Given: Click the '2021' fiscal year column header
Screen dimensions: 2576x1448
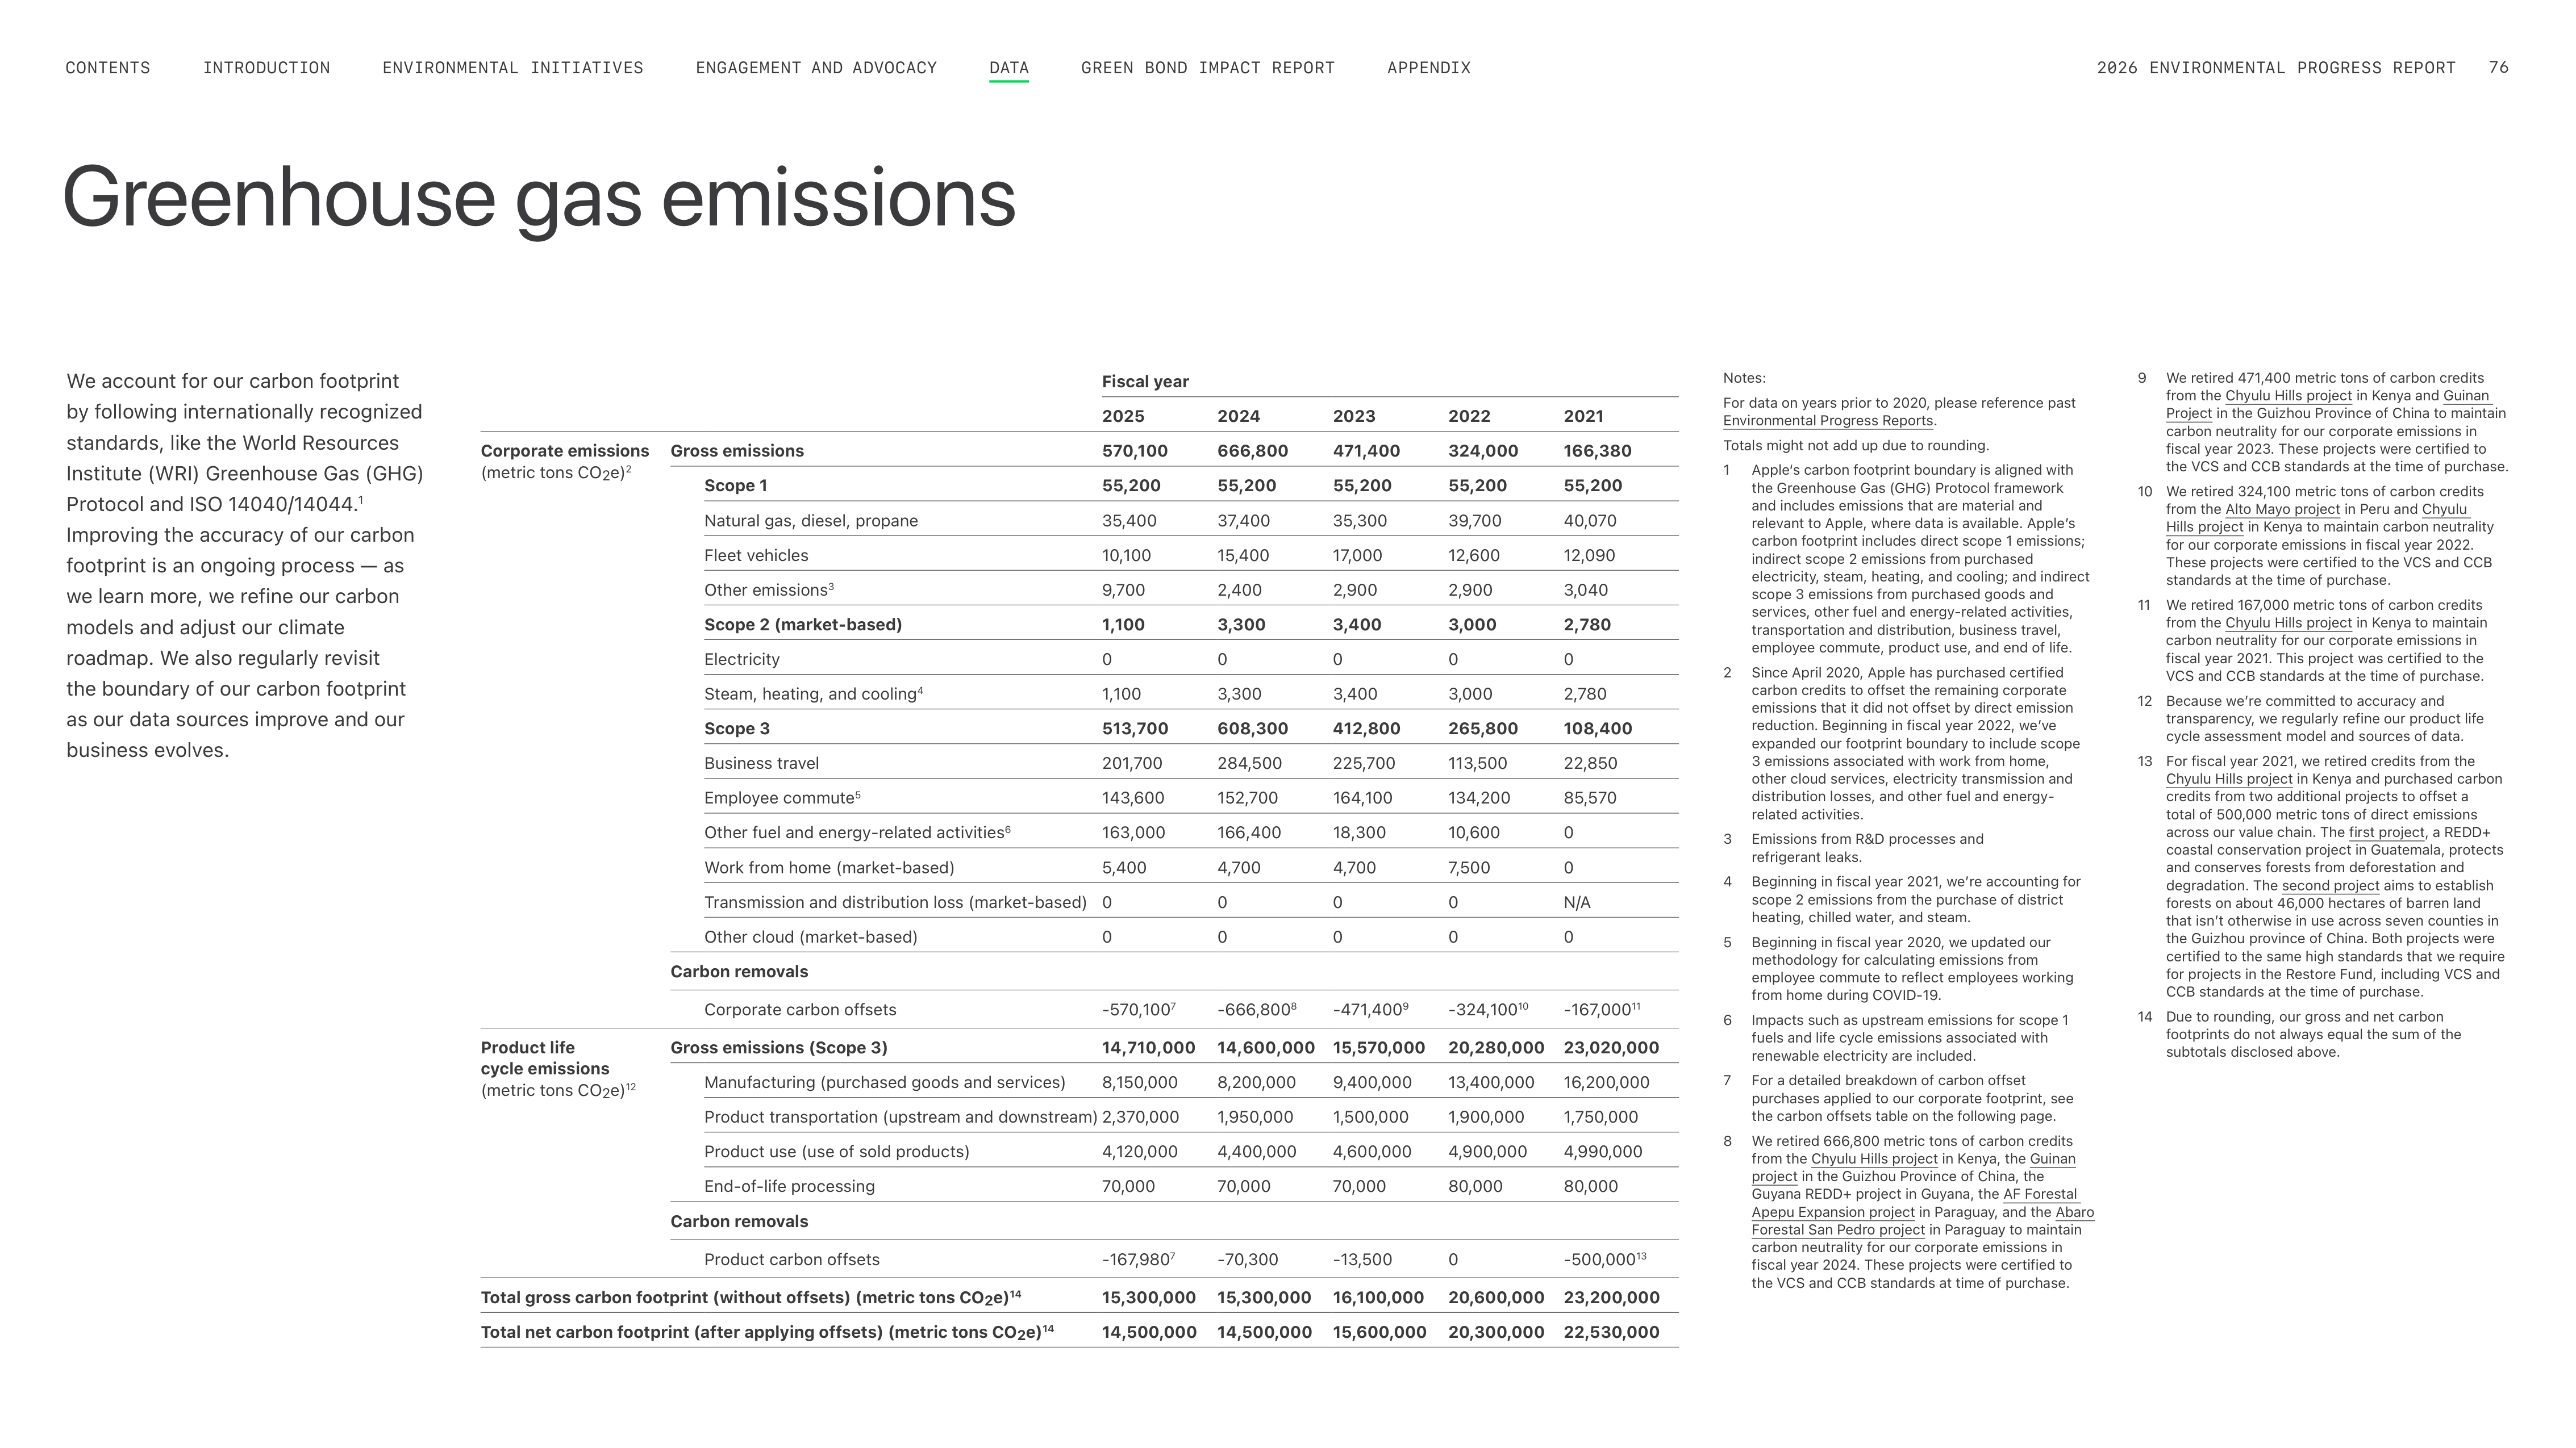Looking at the screenshot, I should 1583,417.
